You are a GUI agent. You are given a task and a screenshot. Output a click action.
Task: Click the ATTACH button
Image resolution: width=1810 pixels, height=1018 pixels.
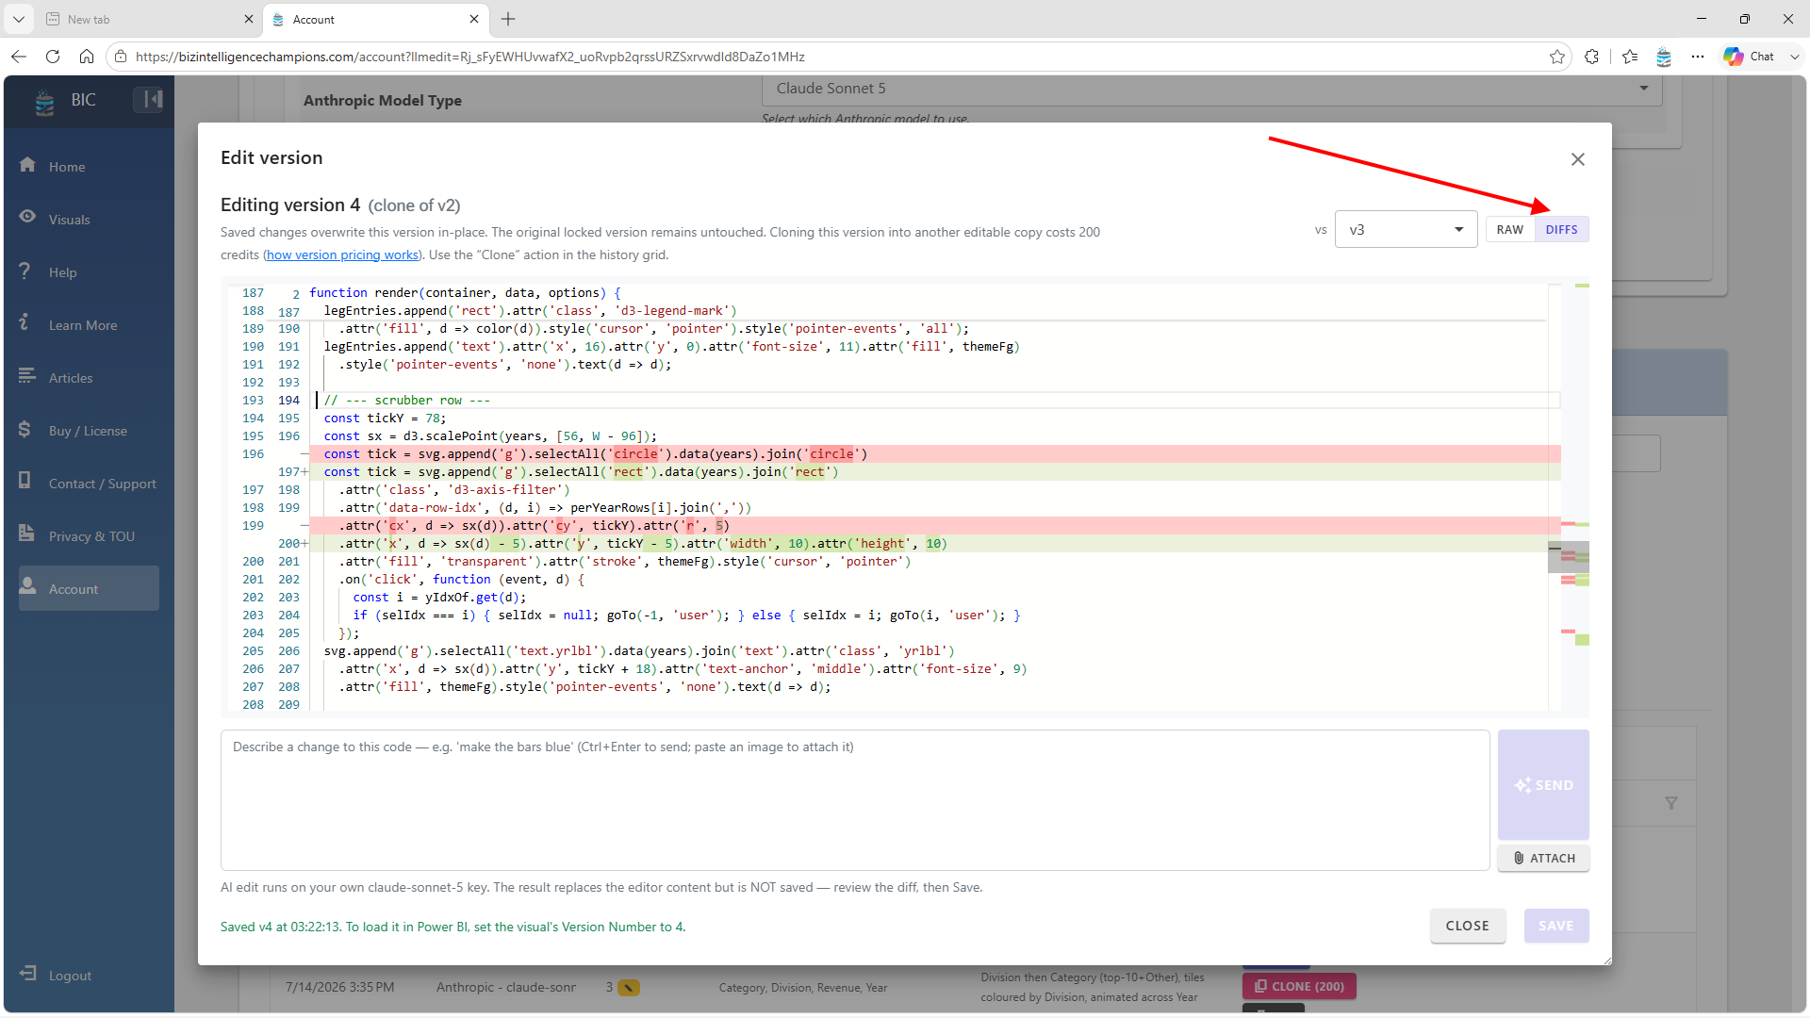pyautogui.click(x=1543, y=858)
